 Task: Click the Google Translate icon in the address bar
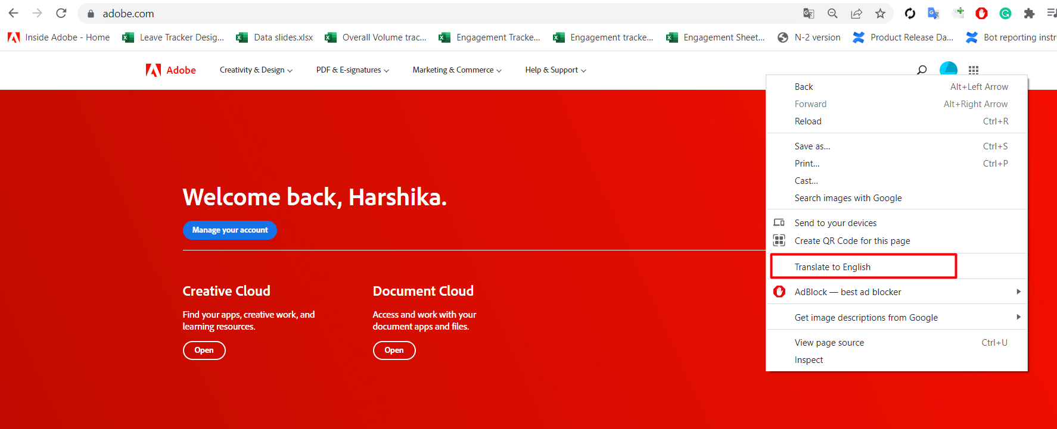tap(809, 13)
